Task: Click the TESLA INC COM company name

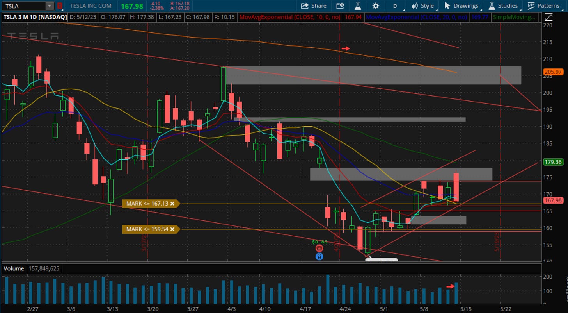Action: 91,6
